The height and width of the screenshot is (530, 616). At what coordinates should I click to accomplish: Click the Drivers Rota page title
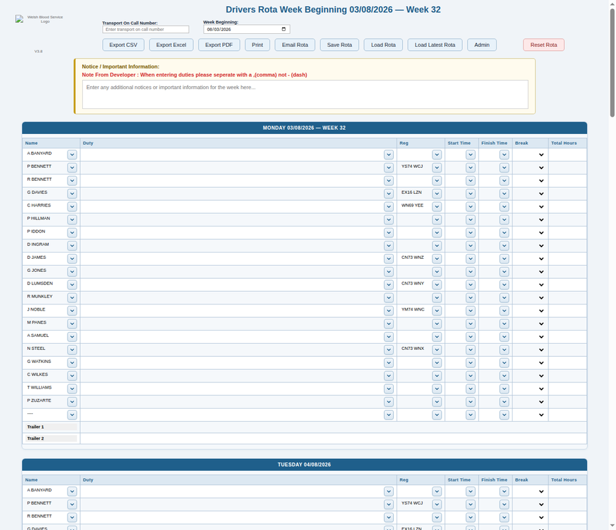coord(333,10)
